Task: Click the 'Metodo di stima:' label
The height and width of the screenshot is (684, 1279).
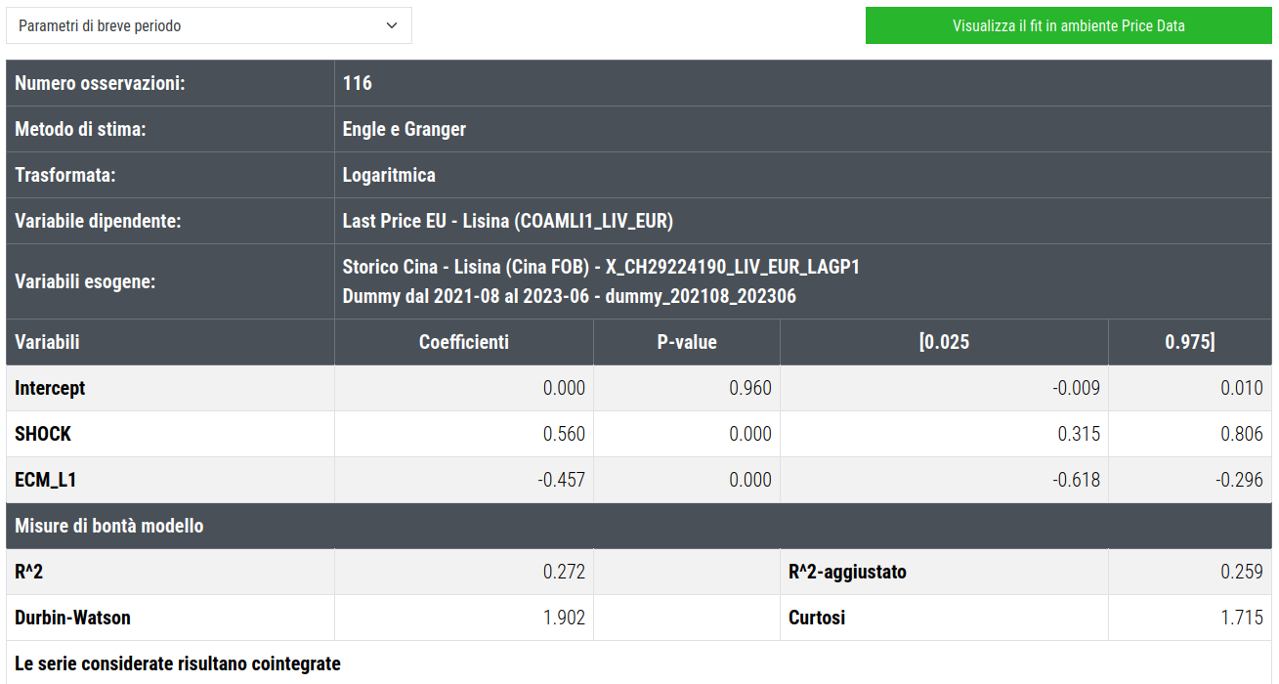Action: click(80, 129)
